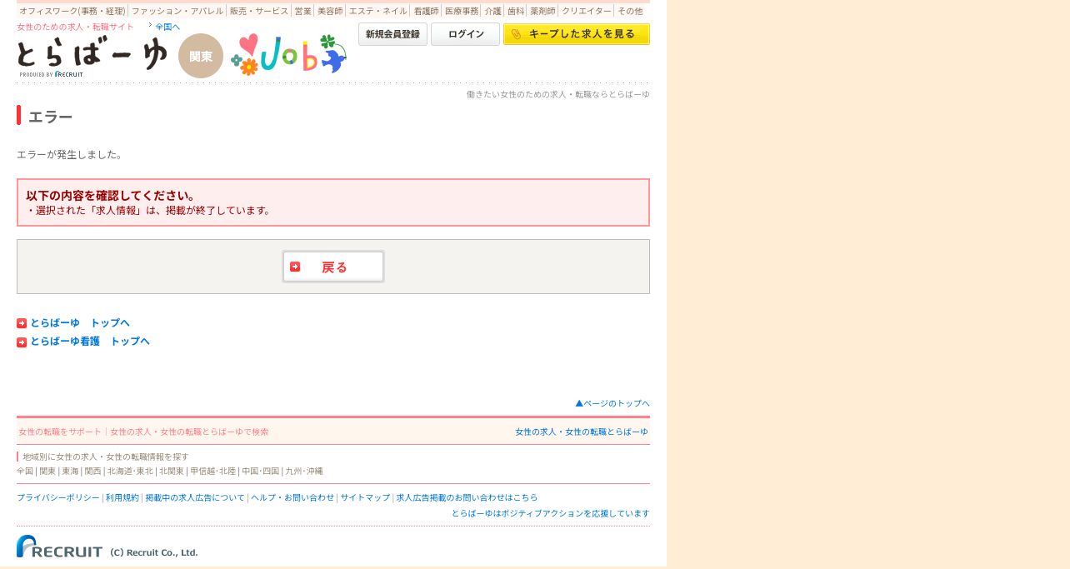Click the エラーが発生しました。 message text
This screenshot has width=1070, height=569.
pyautogui.click(x=70, y=155)
